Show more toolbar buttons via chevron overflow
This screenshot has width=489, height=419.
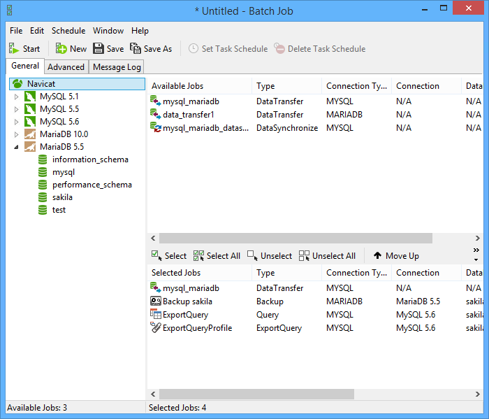tap(476, 250)
